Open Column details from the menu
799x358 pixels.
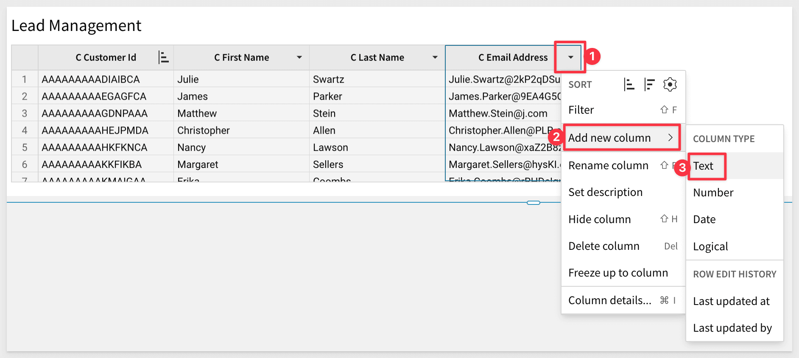coord(610,300)
